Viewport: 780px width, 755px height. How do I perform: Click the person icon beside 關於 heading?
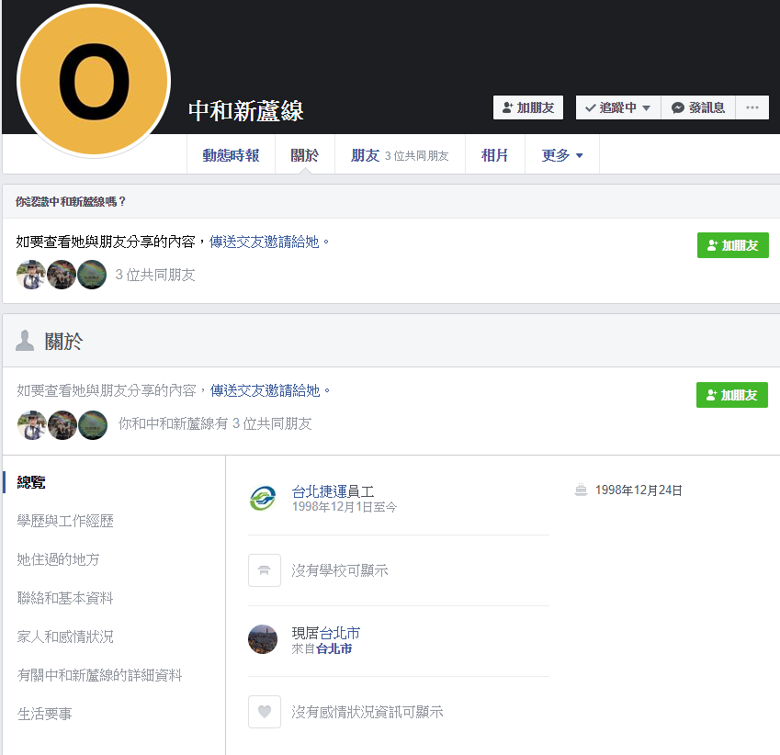(x=25, y=341)
